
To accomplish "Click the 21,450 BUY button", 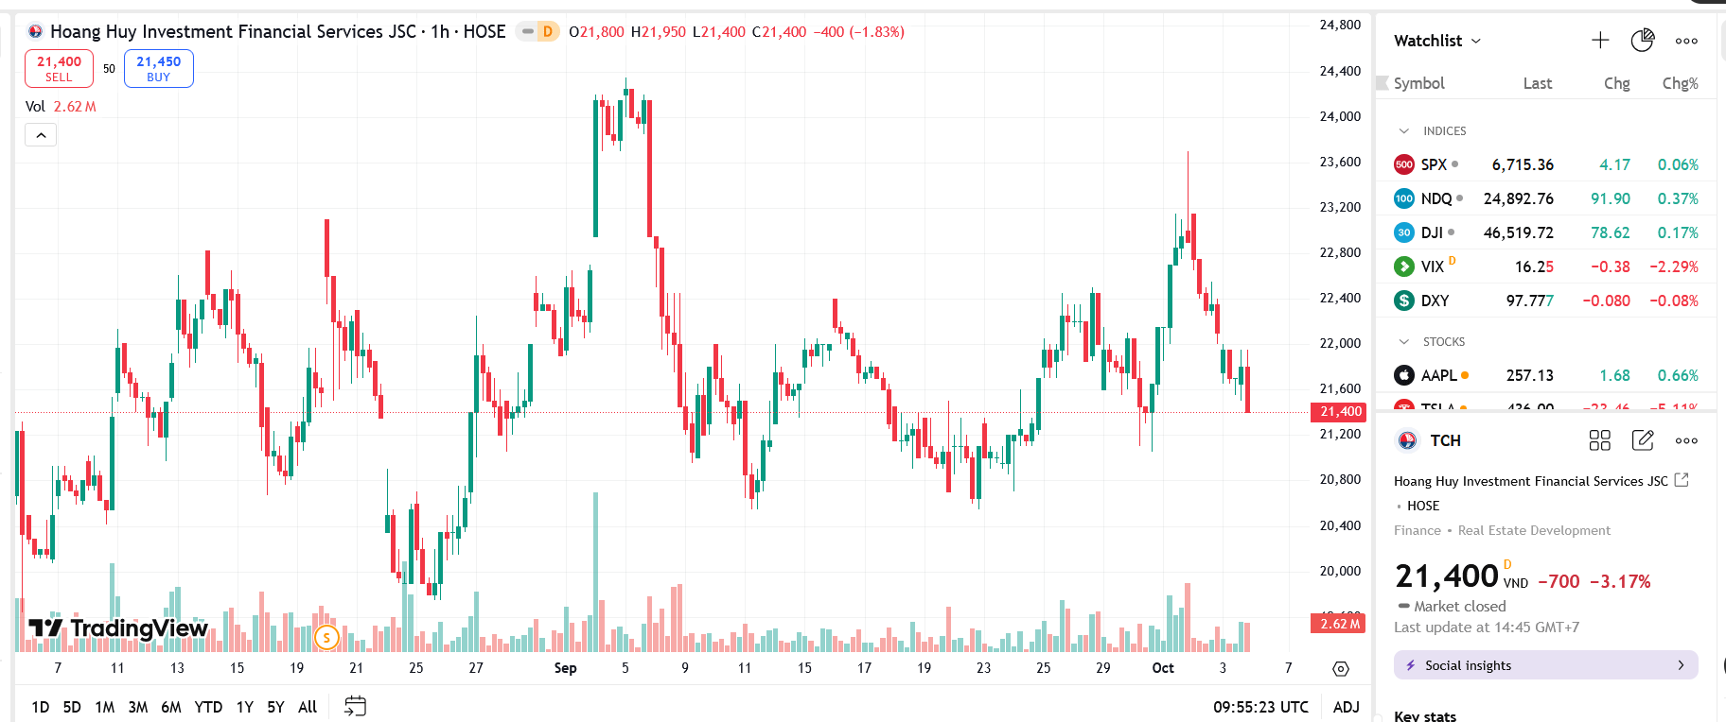I will pyautogui.click(x=159, y=68).
